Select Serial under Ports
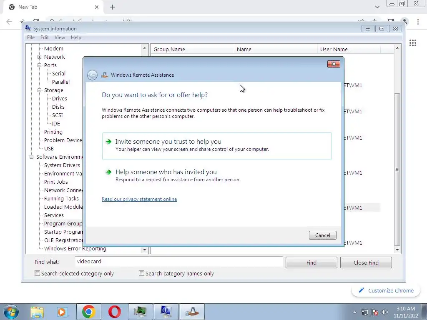 [58, 73]
